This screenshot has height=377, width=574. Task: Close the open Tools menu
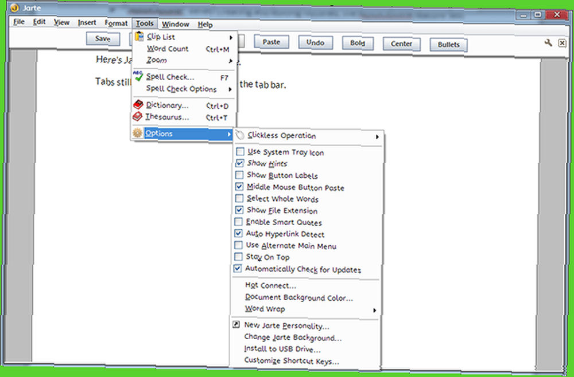(145, 23)
